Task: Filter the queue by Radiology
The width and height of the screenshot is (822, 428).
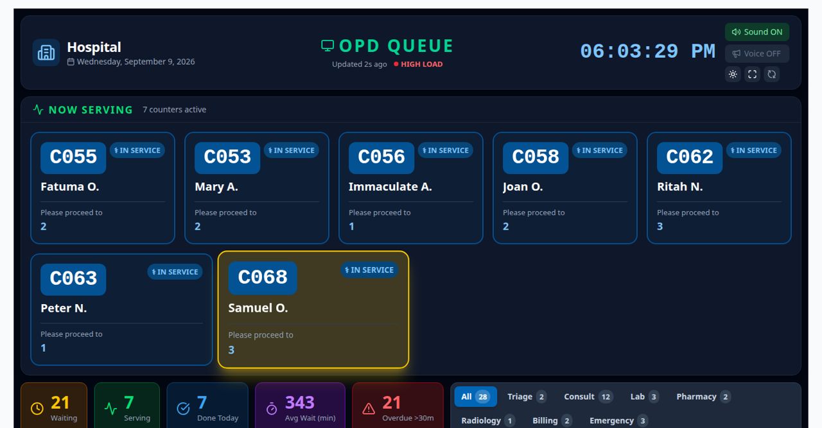Action: 488,420
